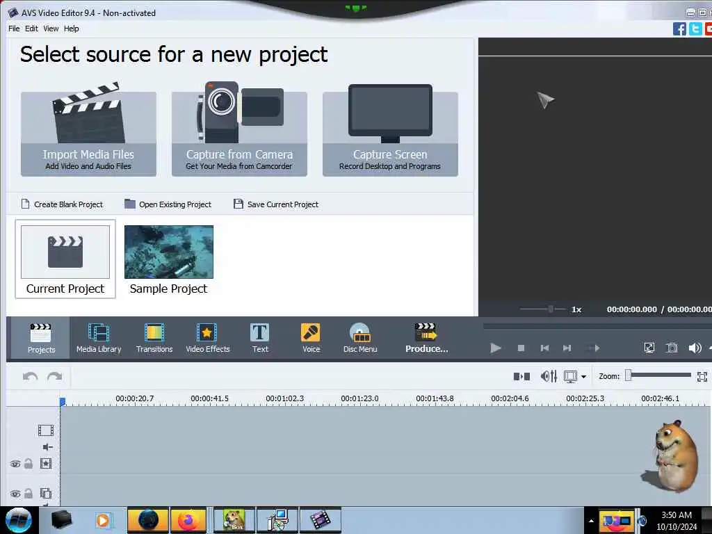Click Save Current Project
This screenshot has height=534, width=712.
click(x=276, y=204)
